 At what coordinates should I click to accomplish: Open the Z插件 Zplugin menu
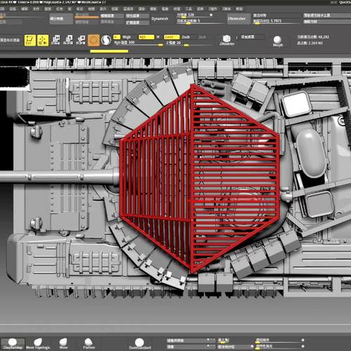tap(212, 9)
